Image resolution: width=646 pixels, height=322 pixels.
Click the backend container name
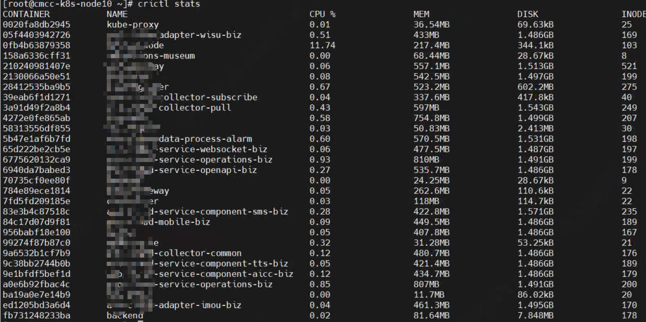coord(125,315)
